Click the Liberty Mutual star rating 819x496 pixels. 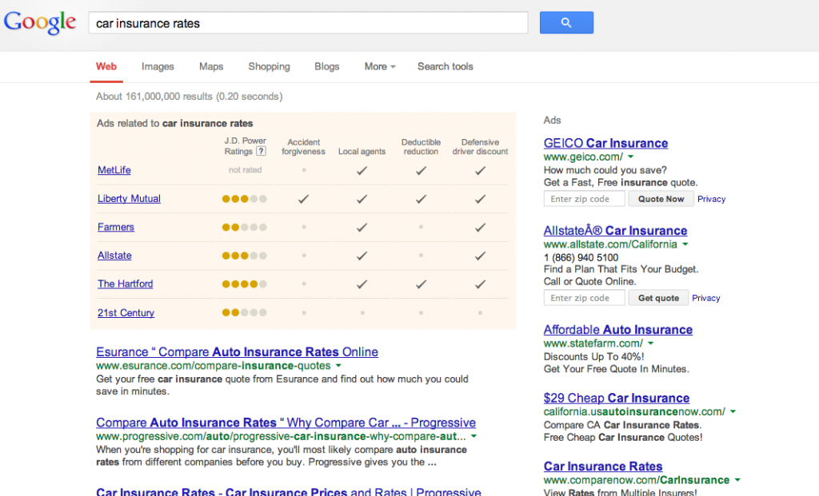[245, 199]
